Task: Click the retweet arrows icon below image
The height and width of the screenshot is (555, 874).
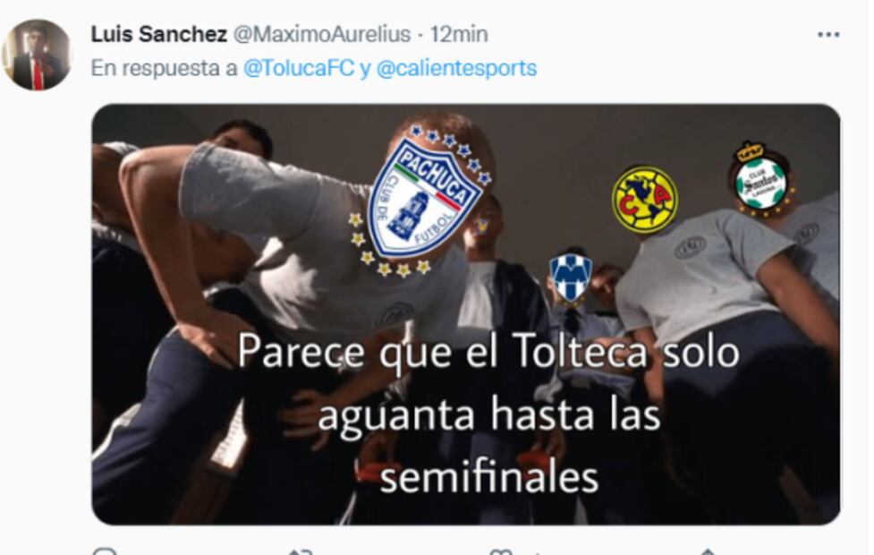Action: pyautogui.click(x=301, y=551)
